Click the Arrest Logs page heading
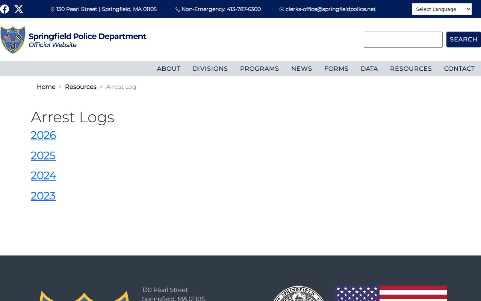Image resolution: width=481 pixels, height=301 pixels. pos(73,117)
